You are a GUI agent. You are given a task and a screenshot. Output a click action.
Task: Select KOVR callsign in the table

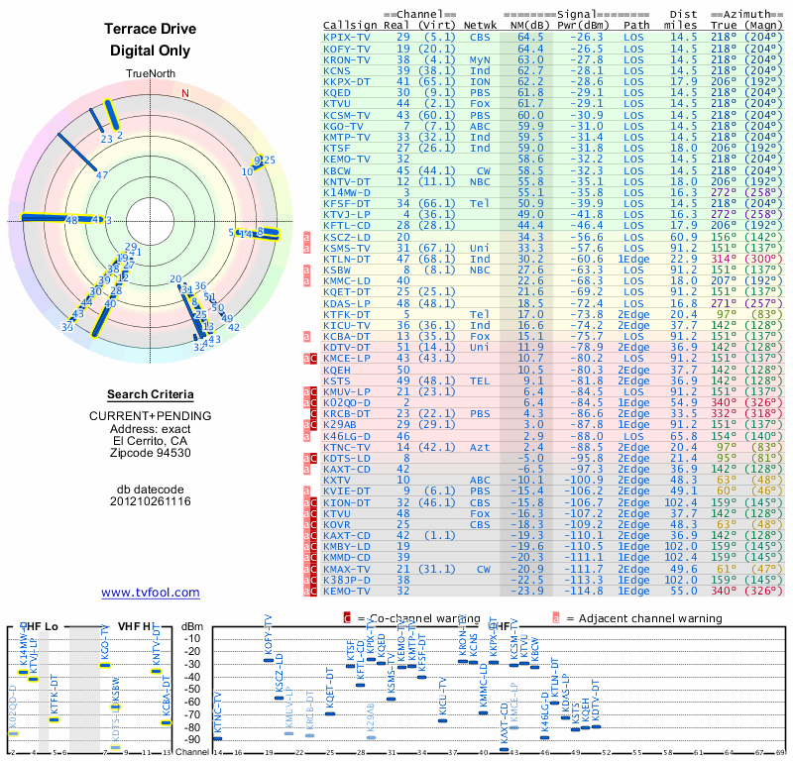(337, 525)
